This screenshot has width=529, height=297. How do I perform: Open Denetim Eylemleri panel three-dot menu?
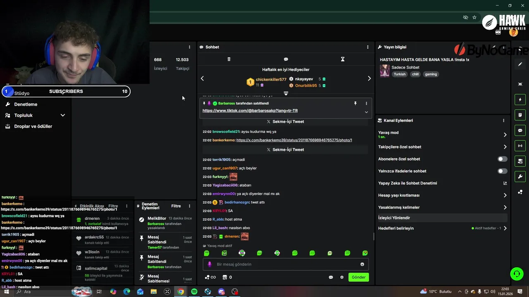coord(190,206)
